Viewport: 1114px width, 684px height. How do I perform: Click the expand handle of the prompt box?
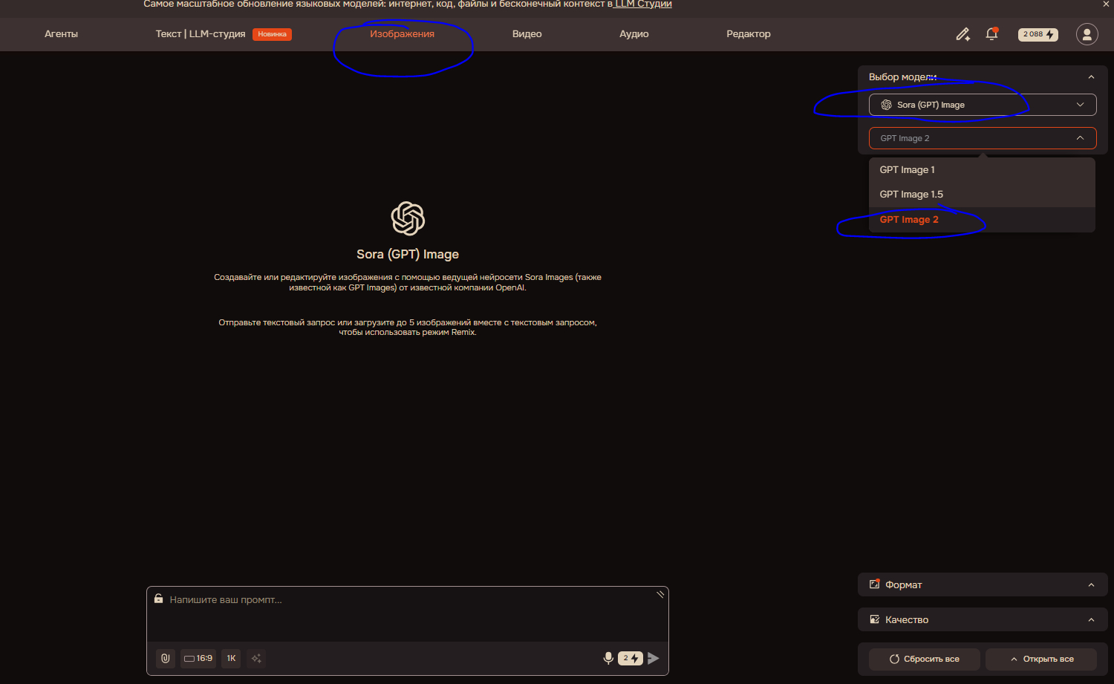(x=660, y=594)
